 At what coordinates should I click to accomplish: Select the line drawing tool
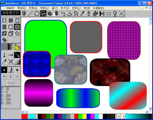point(31,13)
